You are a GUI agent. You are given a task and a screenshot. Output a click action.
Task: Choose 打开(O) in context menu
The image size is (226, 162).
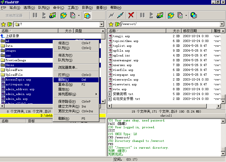click(x=76, y=75)
